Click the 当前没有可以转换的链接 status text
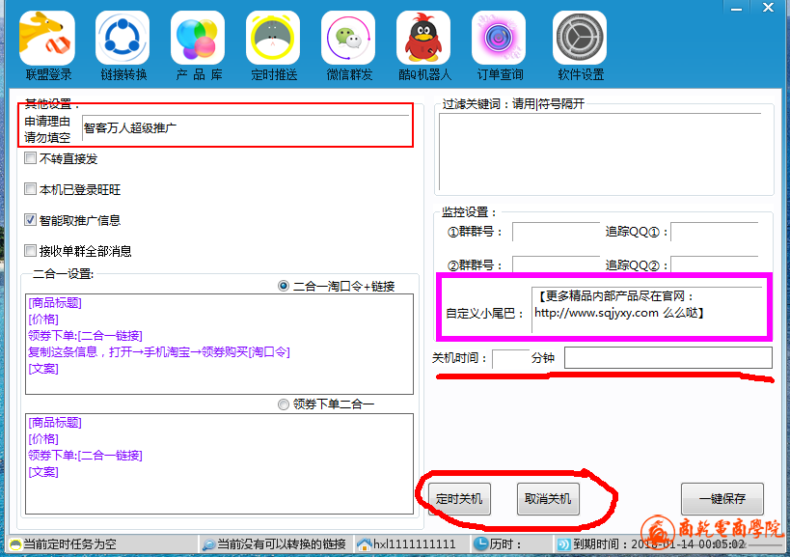Image resolution: width=790 pixels, height=557 pixels. (x=281, y=544)
